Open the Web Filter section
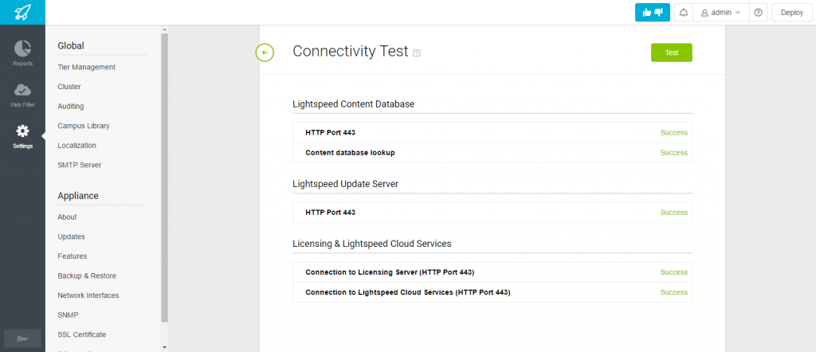This screenshot has width=816, height=352. (22, 94)
